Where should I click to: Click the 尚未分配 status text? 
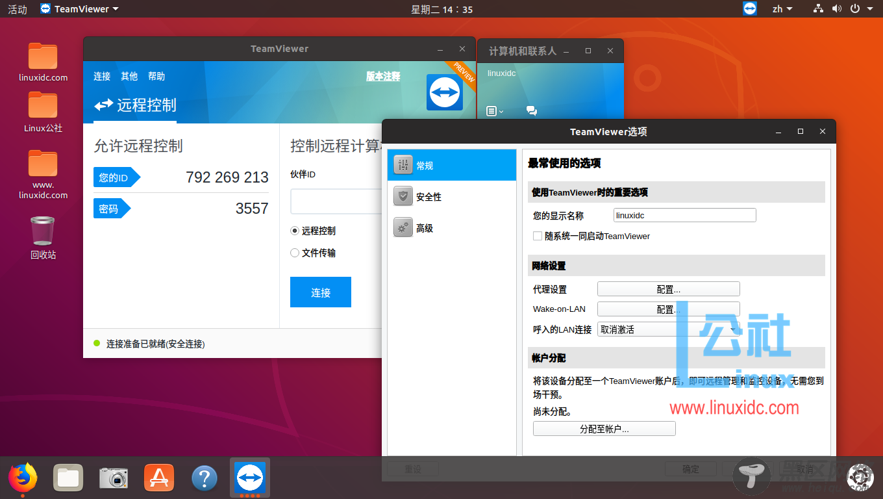click(x=553, y=411)
